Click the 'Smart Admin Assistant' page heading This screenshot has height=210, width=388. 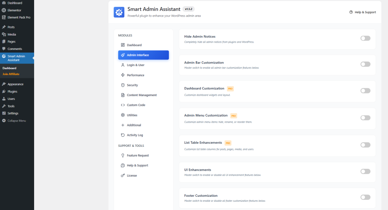[x=154, y=9]
